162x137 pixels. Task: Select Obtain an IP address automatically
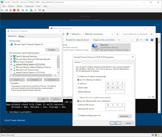click(x=78, y=77)
